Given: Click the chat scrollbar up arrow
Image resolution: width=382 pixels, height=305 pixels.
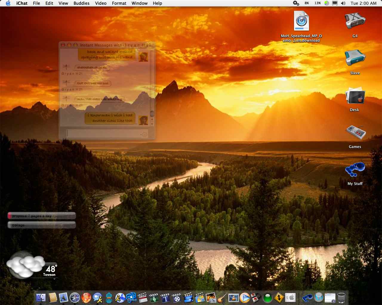Looking at the screenshot, I should pos(152,119).
